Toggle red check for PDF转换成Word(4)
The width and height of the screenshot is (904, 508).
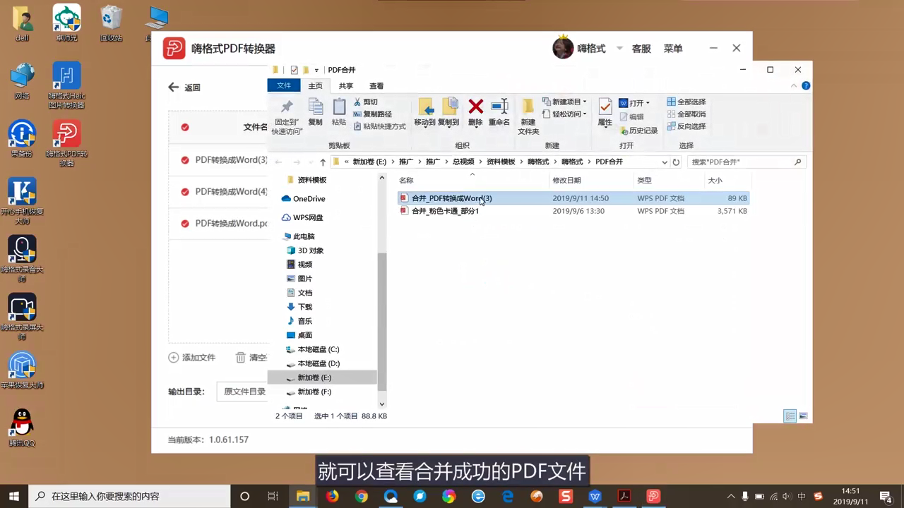[185, 192]
